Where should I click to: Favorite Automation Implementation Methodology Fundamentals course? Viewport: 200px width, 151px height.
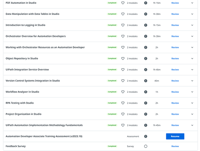(x=123, y=125)
